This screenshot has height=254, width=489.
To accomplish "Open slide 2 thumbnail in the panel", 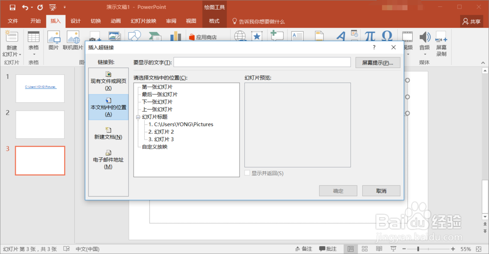I will pos(40,124).
